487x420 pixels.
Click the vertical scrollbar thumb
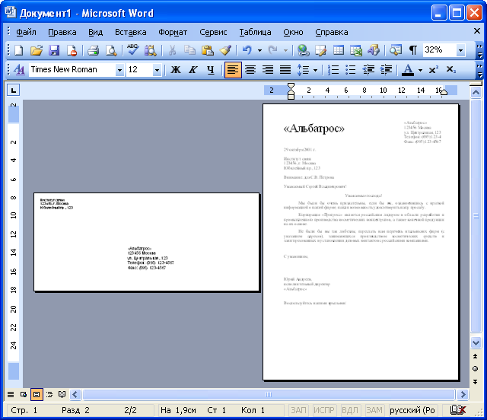tap(476, 216)
